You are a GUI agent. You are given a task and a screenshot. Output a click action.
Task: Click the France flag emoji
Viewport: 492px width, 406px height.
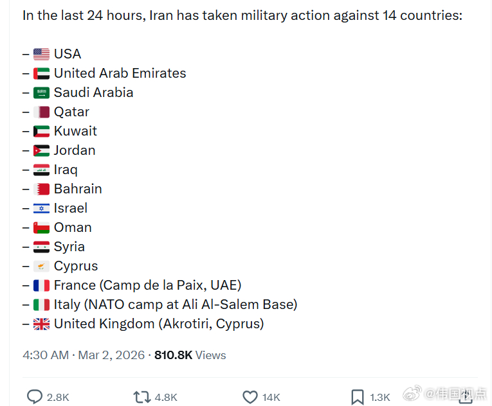[x=41, y=286]
